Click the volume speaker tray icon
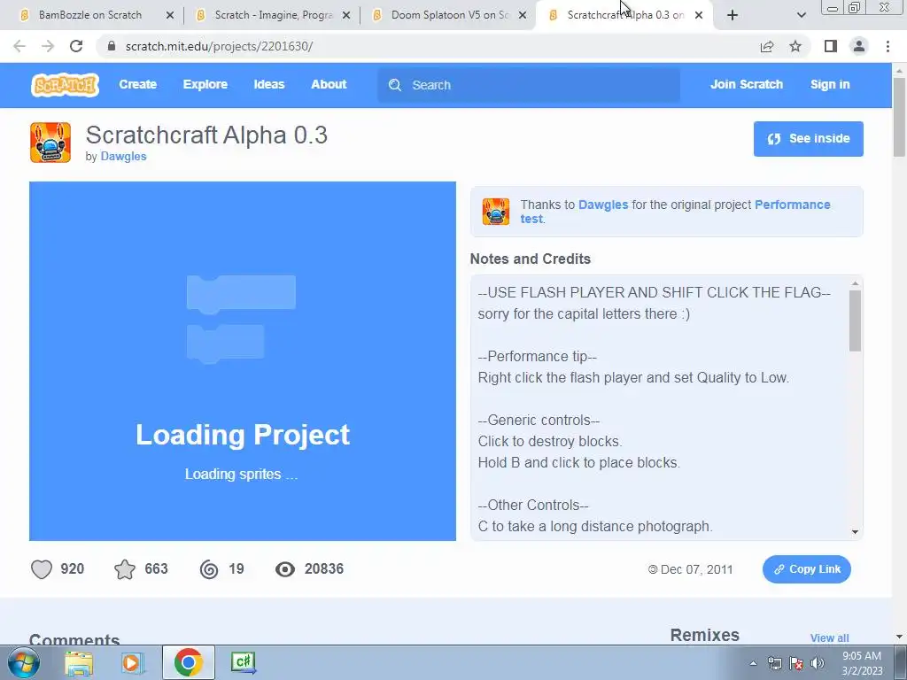This screenshot has width=907, height=680. pyautogui.click(x=818, y=663)
